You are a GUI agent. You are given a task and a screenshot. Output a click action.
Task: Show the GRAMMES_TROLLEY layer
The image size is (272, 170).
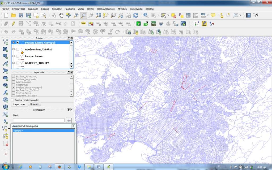[18, 63]
